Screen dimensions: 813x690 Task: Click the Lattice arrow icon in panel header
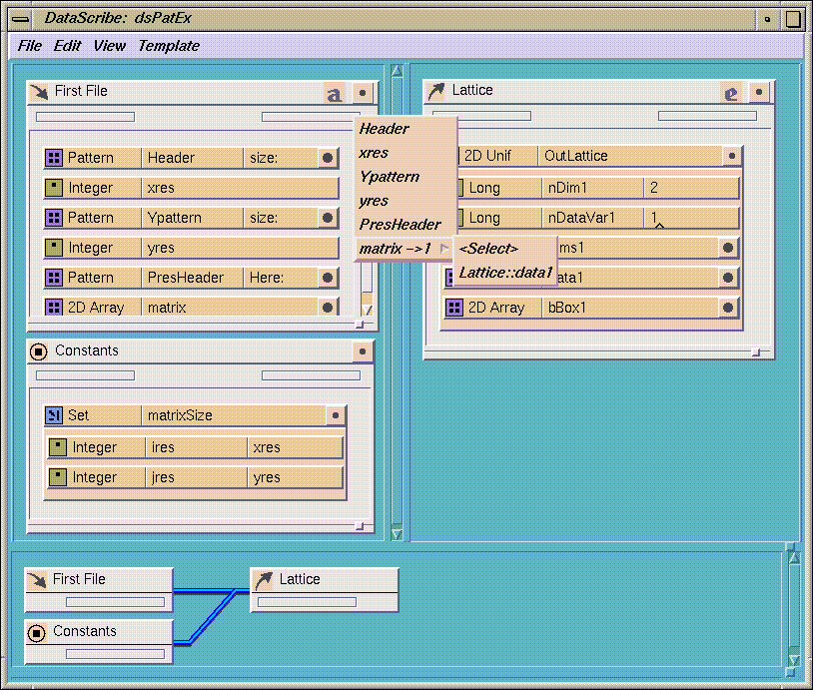pos(435,91)
